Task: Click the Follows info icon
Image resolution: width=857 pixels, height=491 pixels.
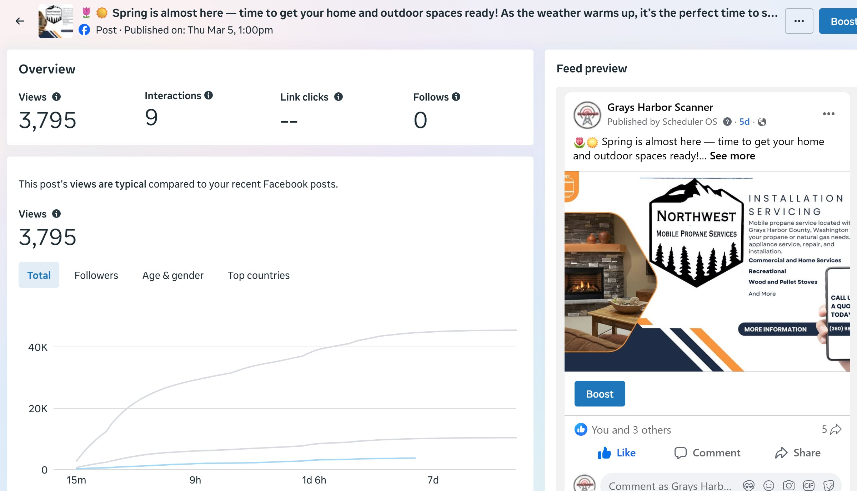Action: click(x=456, y=97)
